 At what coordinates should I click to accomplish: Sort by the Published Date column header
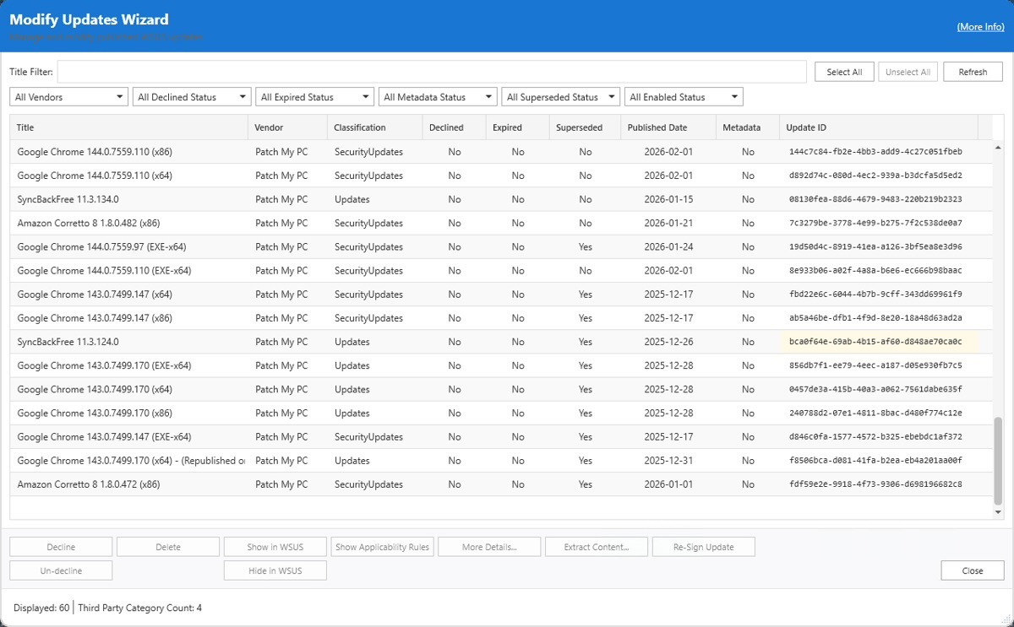tap(668, 127)
